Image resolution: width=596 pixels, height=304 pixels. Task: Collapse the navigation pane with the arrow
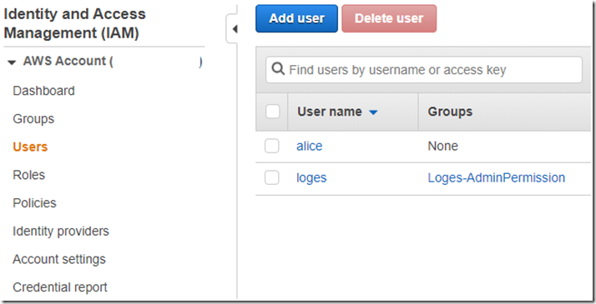point(235,29)
